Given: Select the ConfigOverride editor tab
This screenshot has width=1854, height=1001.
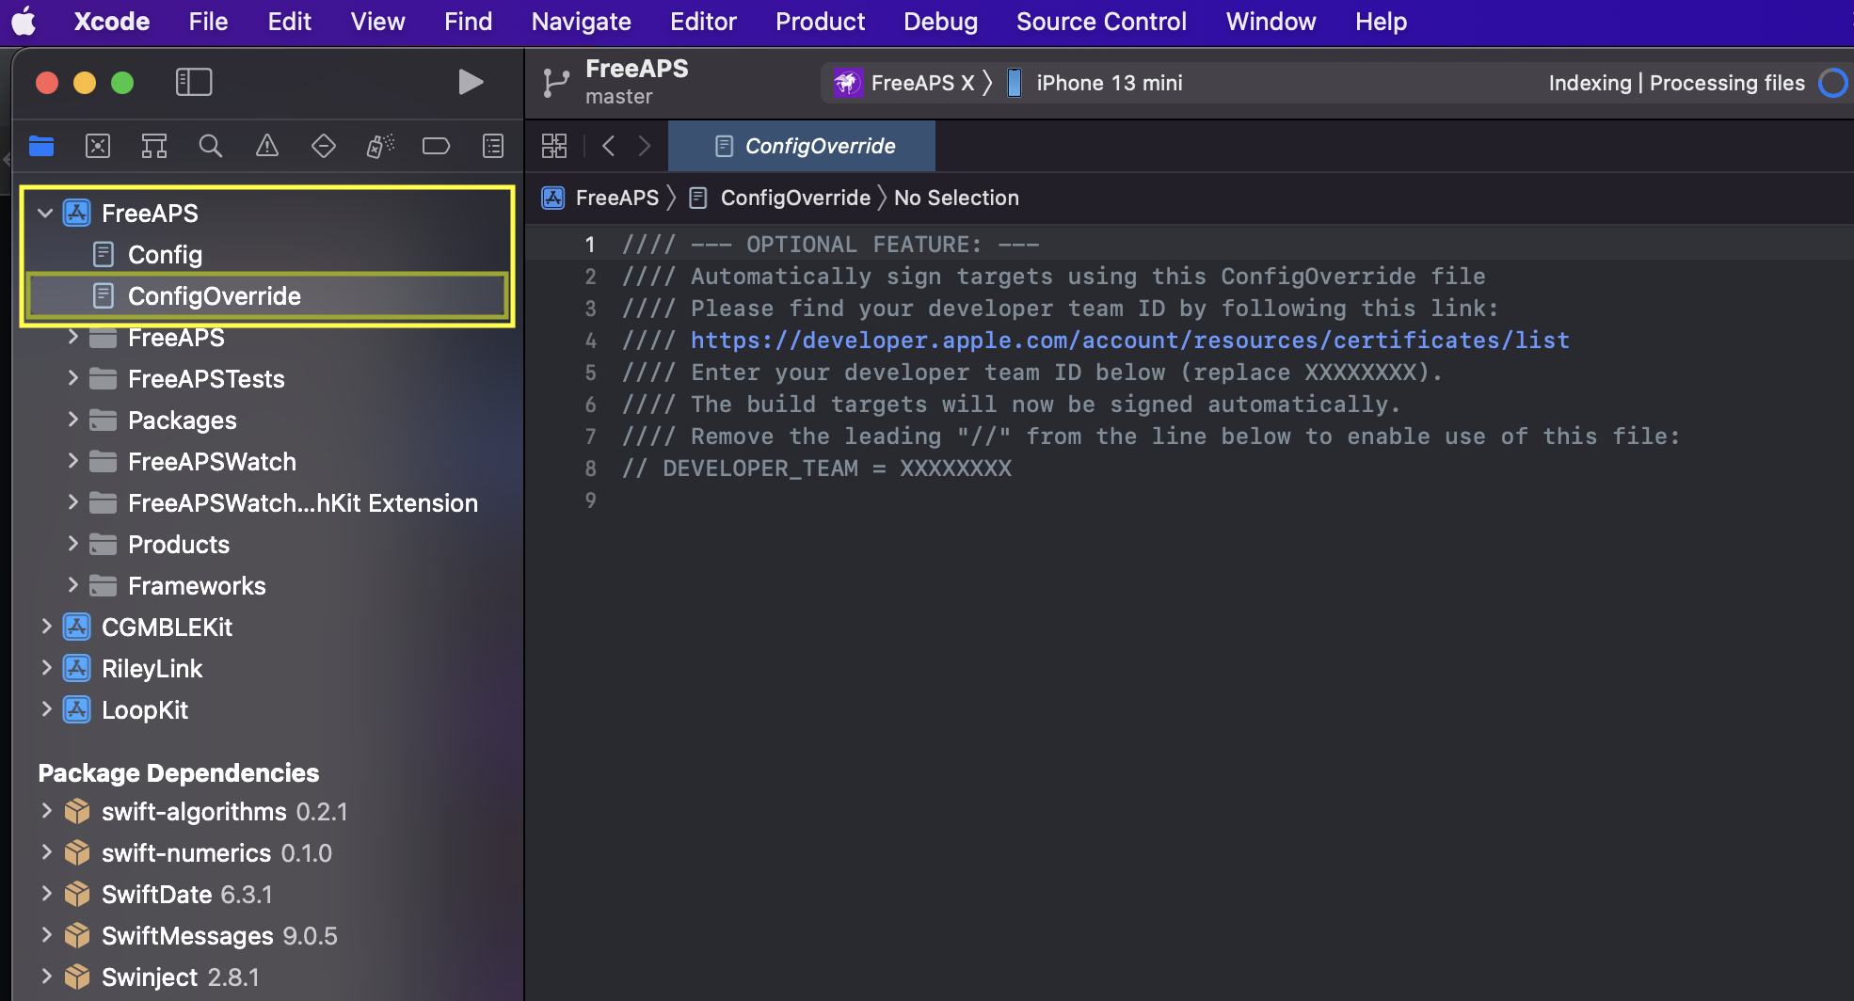Looking at the screenshot, I should [x=802, y=146].
